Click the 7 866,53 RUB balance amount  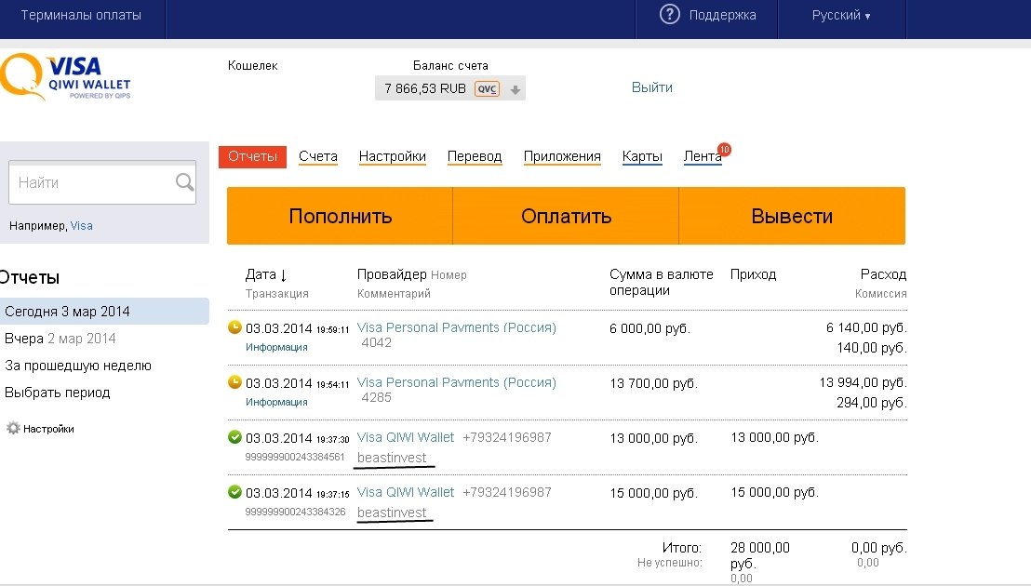424,88
